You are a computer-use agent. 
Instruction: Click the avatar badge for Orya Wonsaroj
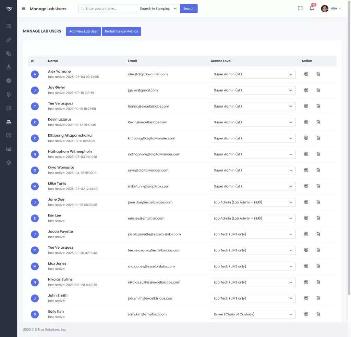tap(35, 171)
